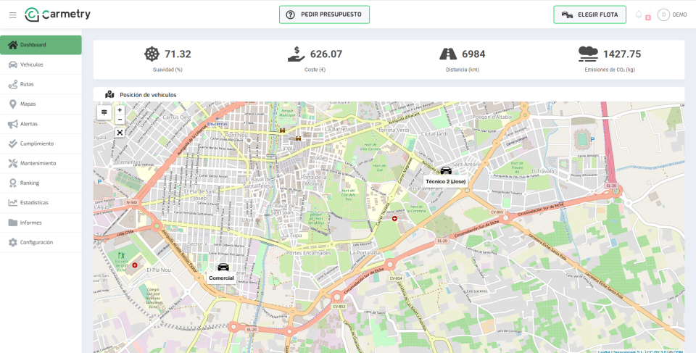Viewport: 696px width, 353px height.
Task: Open the DEMO user label
Action: click(679, 14)
